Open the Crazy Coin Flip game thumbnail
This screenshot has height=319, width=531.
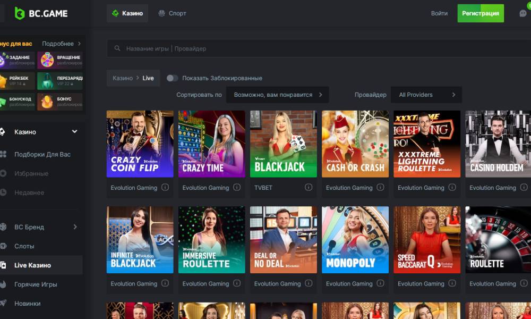pyautogui.click(x=140, y=144)
